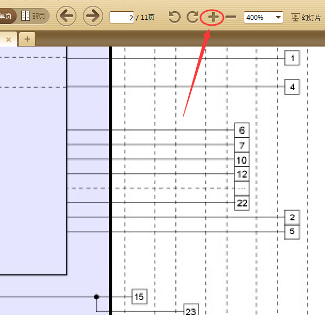The height and width of the screenshot is (315, 325).
Task: Close the current document tab
Action: pyautogui.click(x=9, y=40)
